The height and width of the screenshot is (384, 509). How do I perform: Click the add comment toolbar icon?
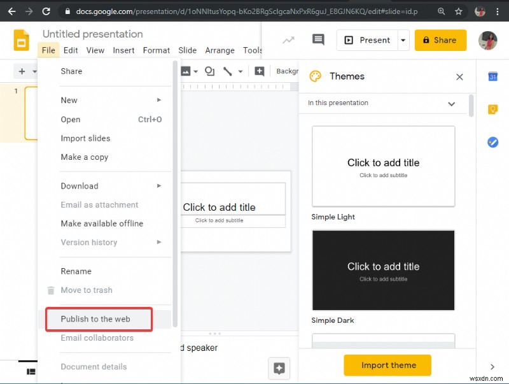(x=260, y=71)
